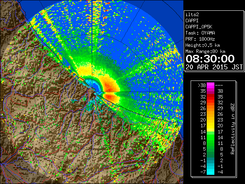Click the 'Height:0.5 km' text
The image size is (245, 184).
click(x=203, y=45)
